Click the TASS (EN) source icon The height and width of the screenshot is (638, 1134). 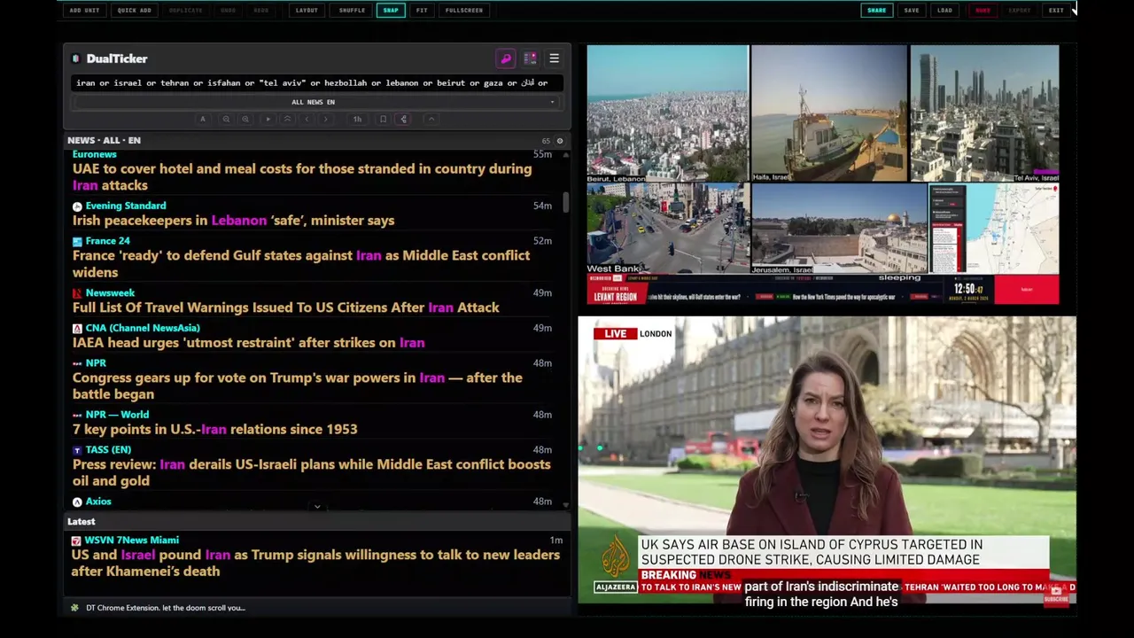(77, 450)
